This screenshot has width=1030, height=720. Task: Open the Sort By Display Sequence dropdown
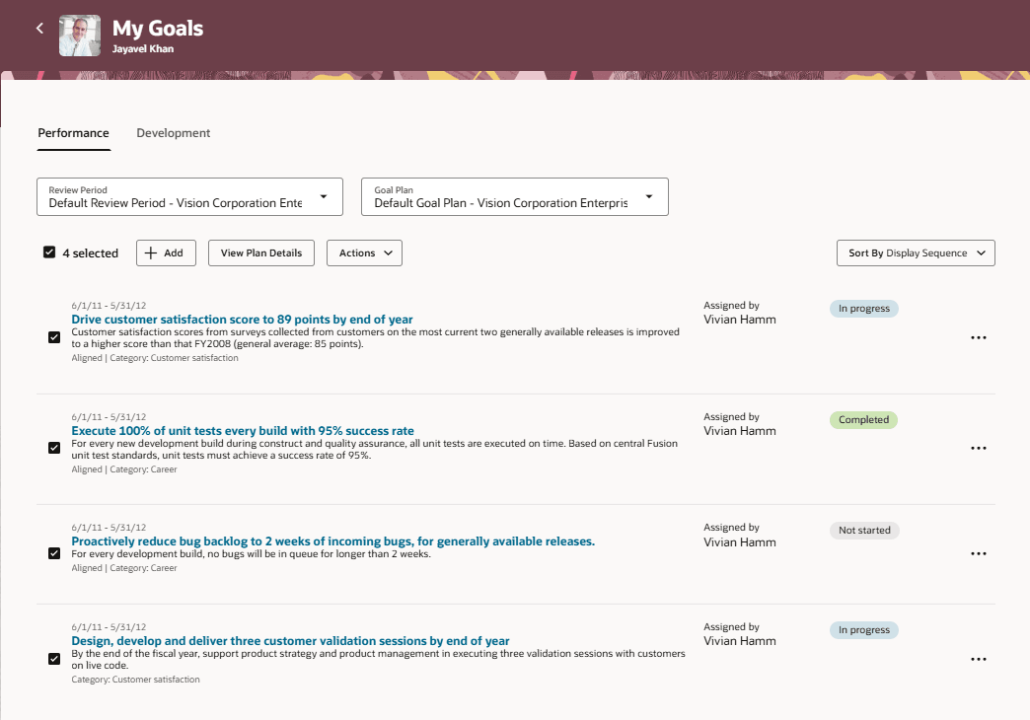coord(916,252)
